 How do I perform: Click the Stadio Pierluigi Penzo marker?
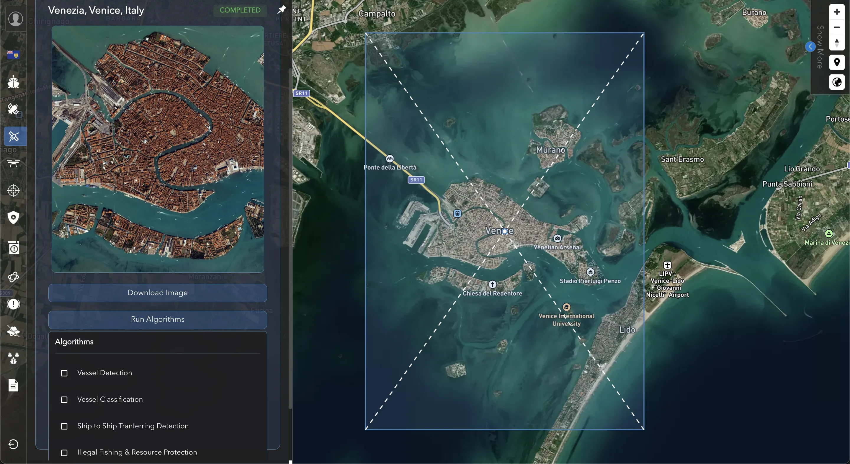[x=590, y=272]
